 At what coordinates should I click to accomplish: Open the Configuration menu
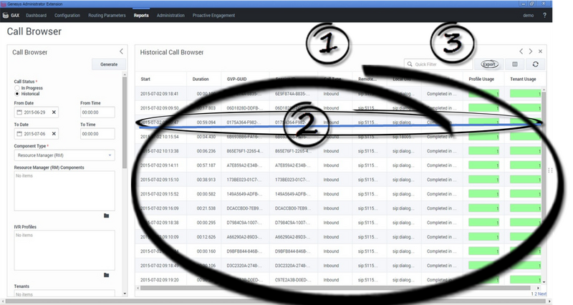tap(67, 15)
